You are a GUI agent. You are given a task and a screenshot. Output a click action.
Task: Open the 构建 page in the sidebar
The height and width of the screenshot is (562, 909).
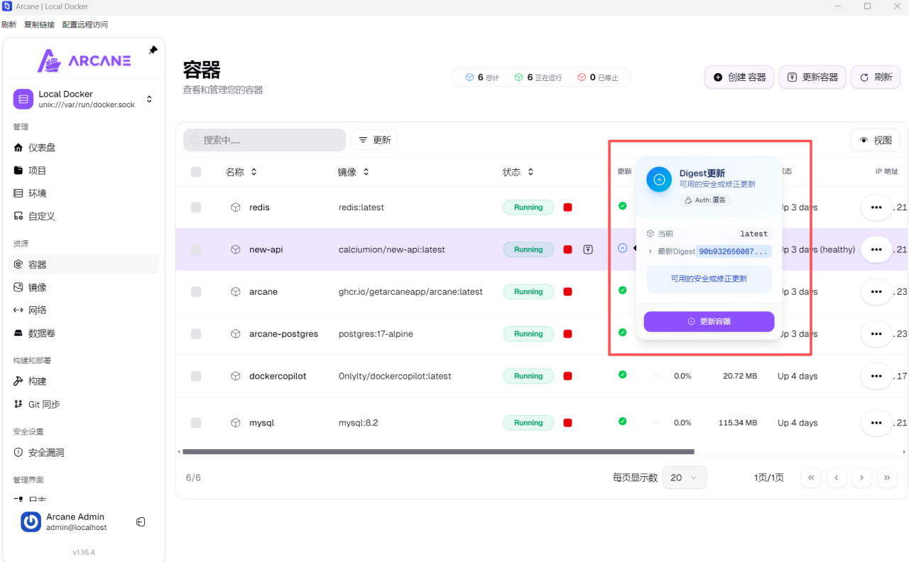click(84, 382)
